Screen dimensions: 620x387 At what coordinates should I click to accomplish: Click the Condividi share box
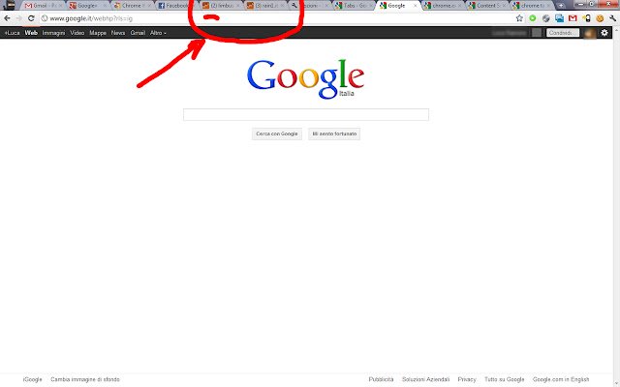click(563, 33)
